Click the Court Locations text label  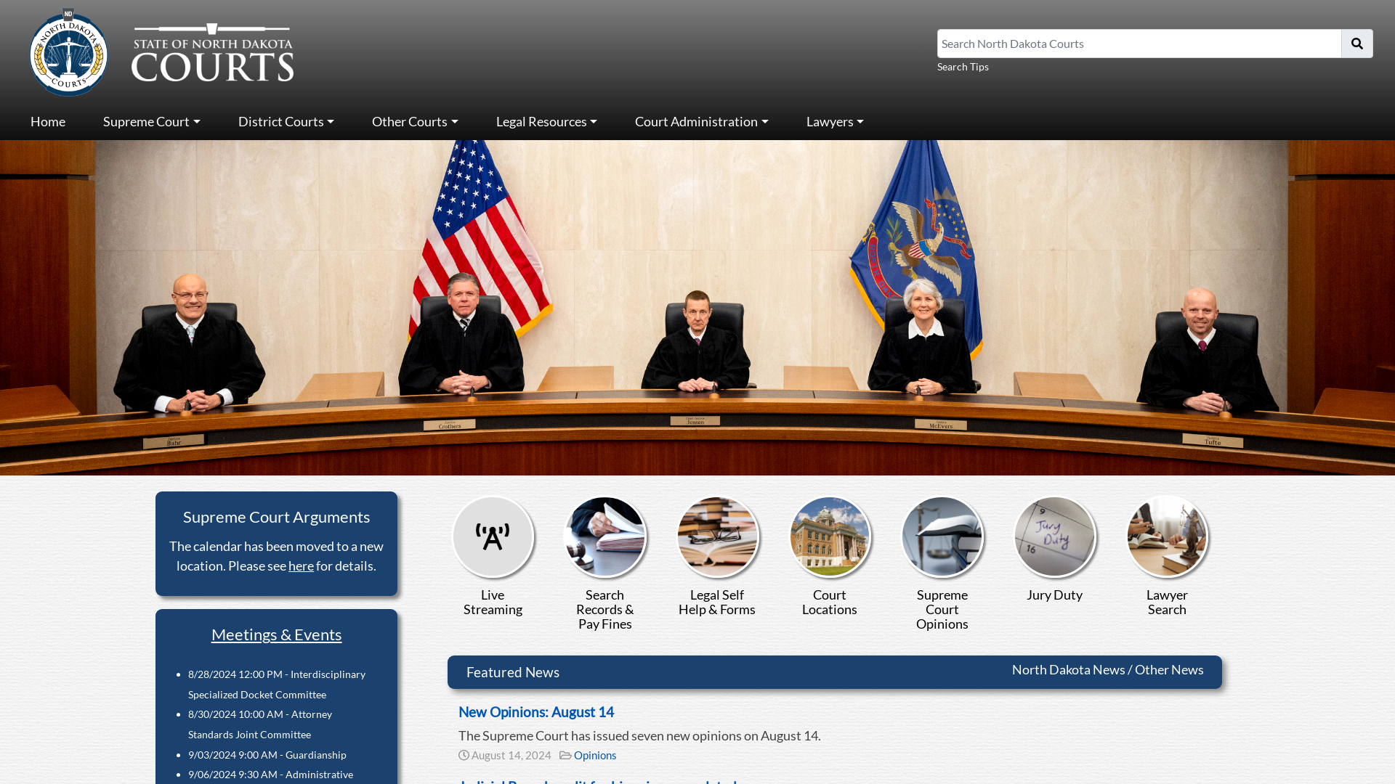(x=830, y=603)
